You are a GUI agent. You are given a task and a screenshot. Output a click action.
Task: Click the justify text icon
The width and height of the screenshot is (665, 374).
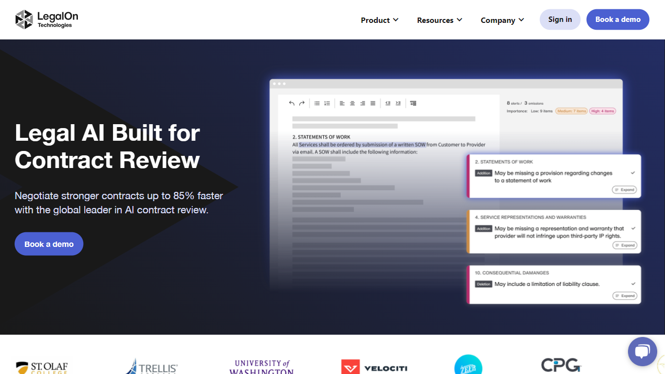373,103
